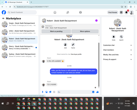Click the "Is this still available?" message
The height and width of the screenshot is (110, 137).
pyautogui.click(x=55, y=61)
